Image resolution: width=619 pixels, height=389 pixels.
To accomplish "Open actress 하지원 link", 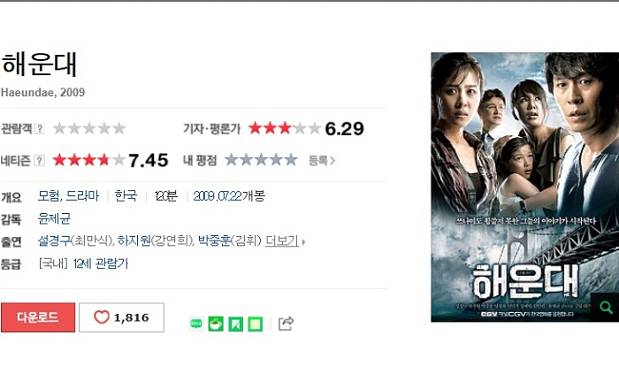I will click(x=134, y=240).
